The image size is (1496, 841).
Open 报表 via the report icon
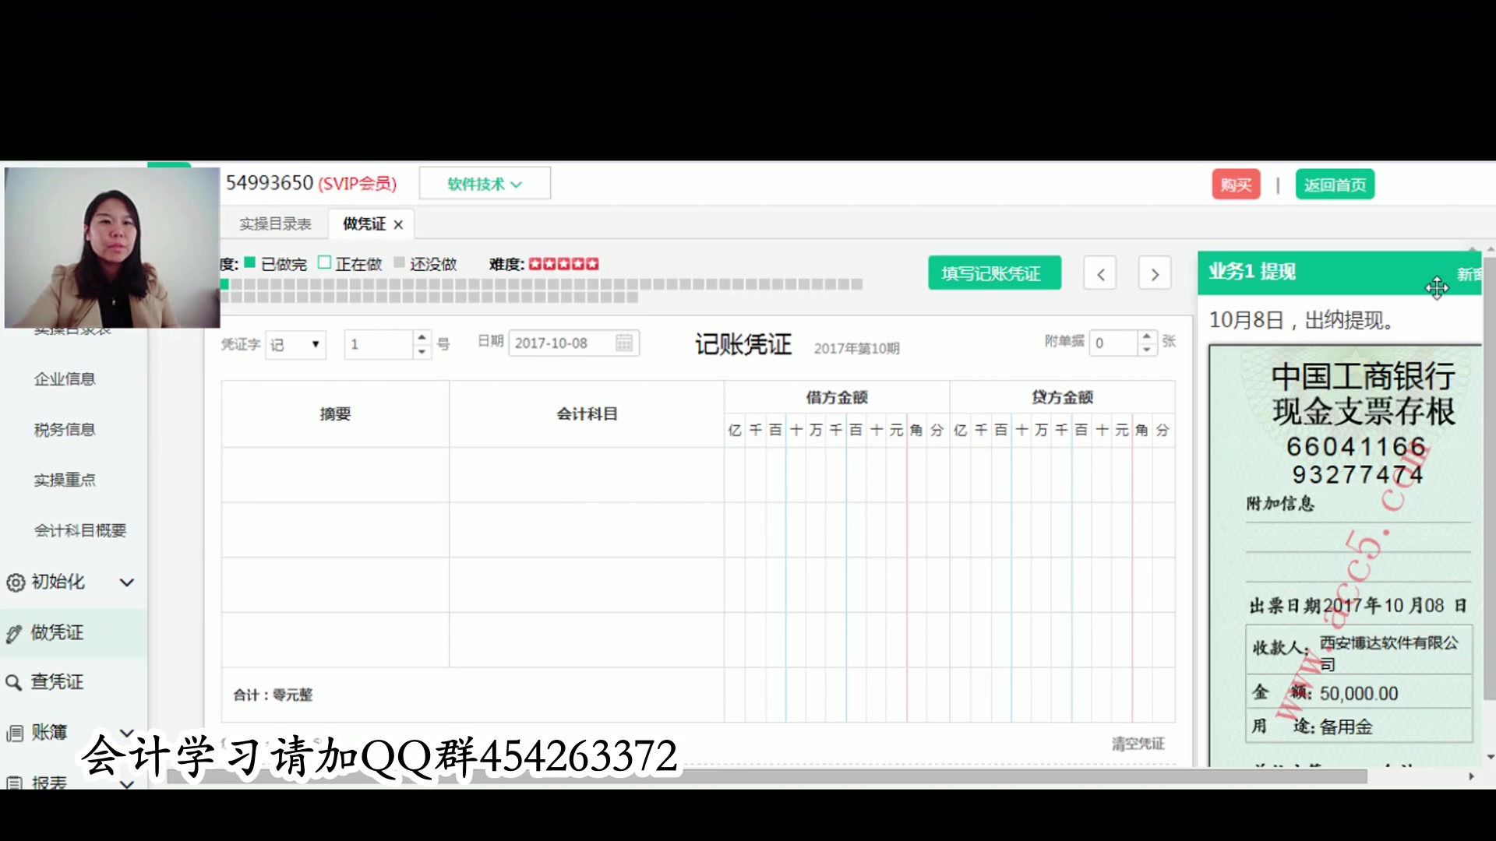click(14, 783)
